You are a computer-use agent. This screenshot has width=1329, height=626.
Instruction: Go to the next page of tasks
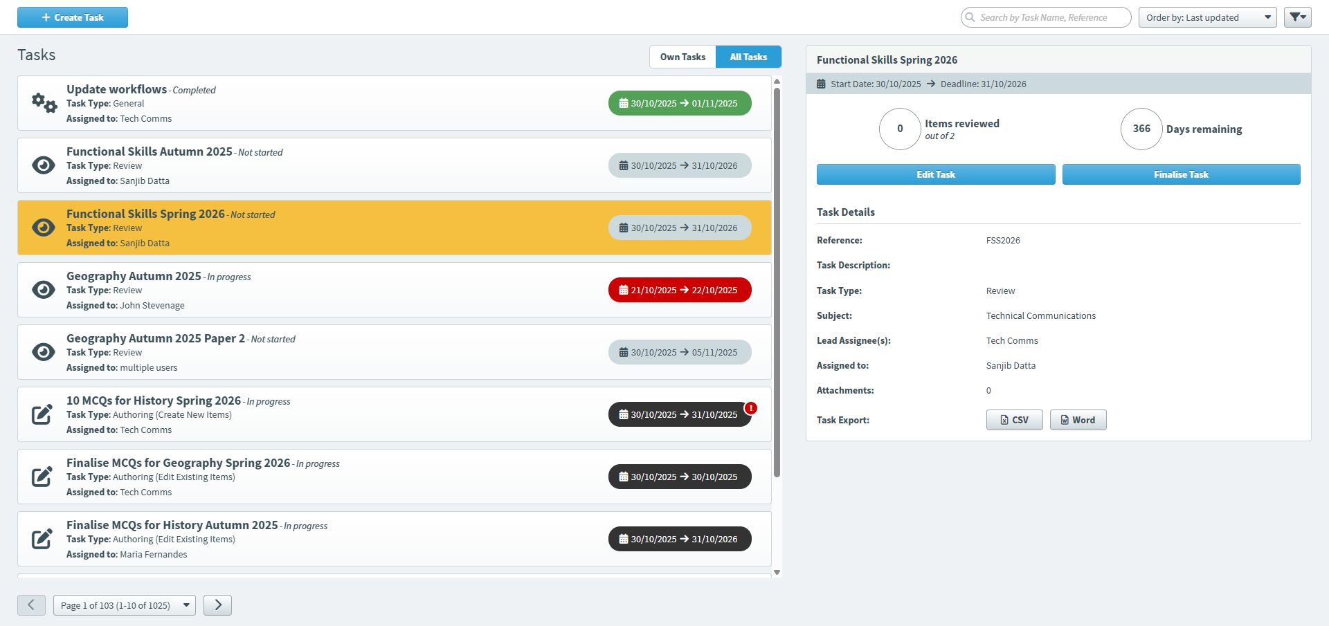pyautogui.click(x=217, y=605)
